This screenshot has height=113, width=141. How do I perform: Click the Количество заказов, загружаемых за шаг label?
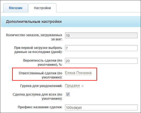pyautogui.click(x=34, y=37)
